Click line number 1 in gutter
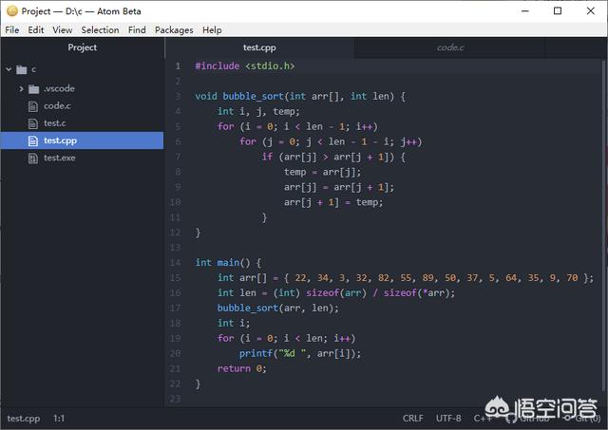This screenshot has width=608, height=430. [178, 65]
